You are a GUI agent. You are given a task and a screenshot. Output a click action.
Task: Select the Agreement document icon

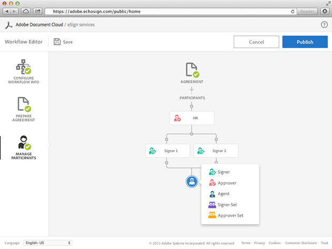(192, 70)
